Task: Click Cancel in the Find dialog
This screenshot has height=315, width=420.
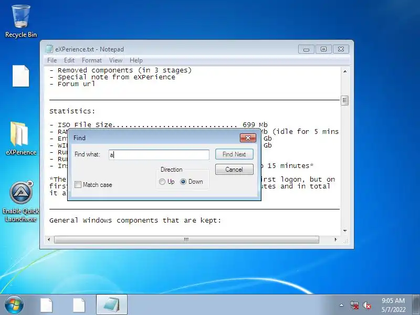Action: [x=234, y=170]
